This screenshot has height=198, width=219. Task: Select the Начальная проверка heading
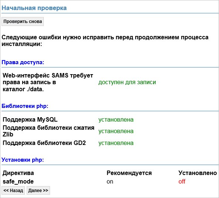coord(34,8)
